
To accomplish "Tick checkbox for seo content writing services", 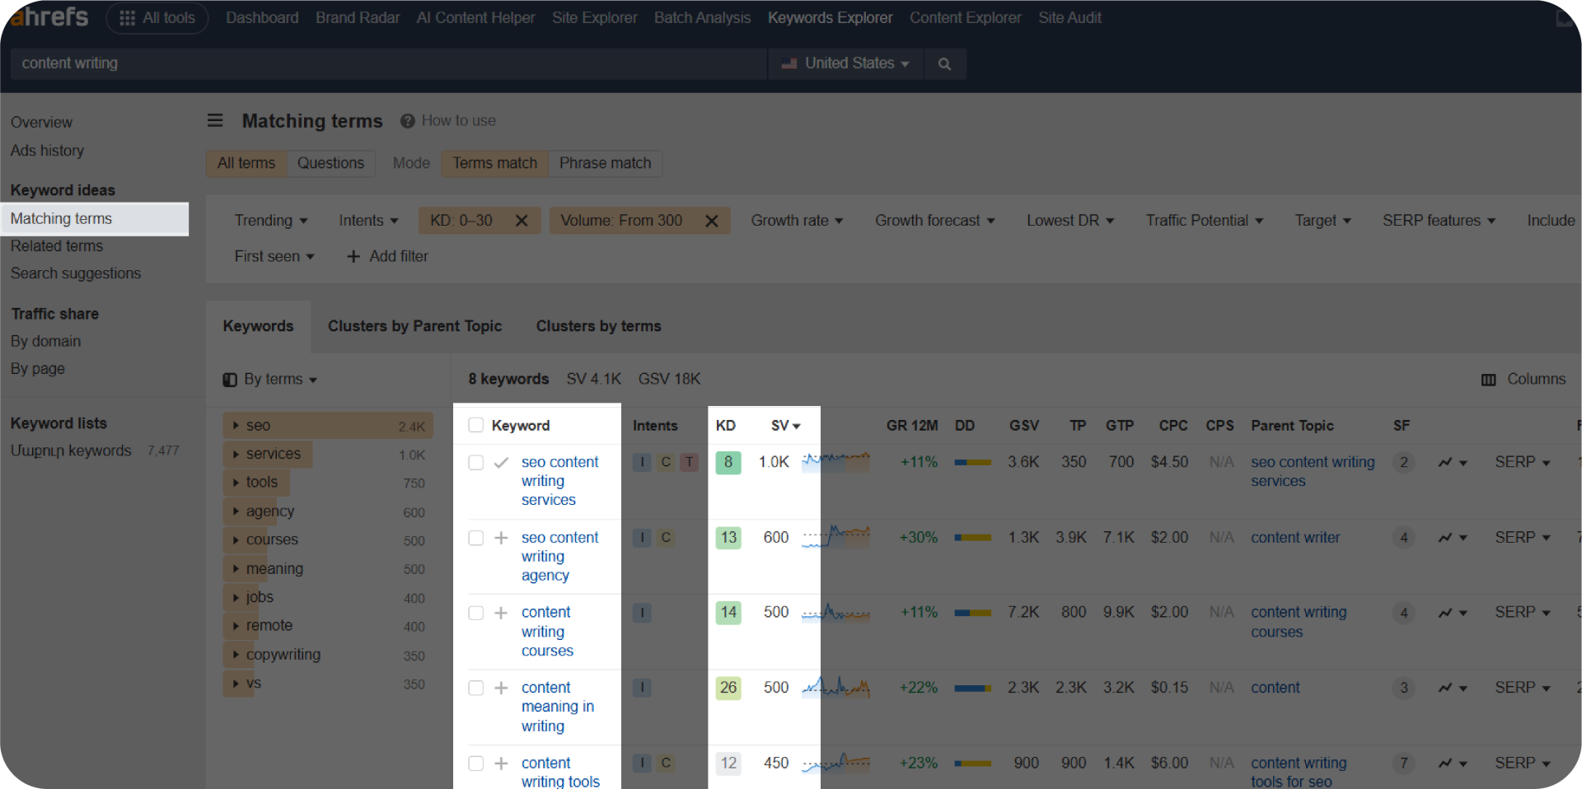I will pos(475,462).
